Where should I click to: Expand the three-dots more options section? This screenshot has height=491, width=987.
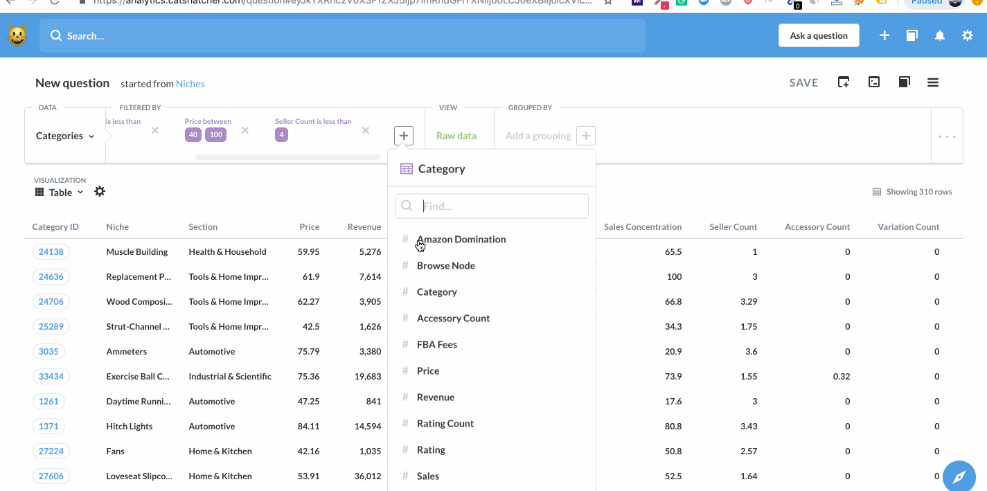(947, 136)
